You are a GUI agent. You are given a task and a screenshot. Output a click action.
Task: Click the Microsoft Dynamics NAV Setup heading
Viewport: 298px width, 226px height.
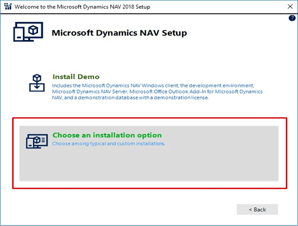tap(119, 33)
